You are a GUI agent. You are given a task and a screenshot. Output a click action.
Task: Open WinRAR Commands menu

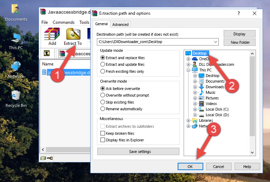pyautogui.click(x=64, y=22)
